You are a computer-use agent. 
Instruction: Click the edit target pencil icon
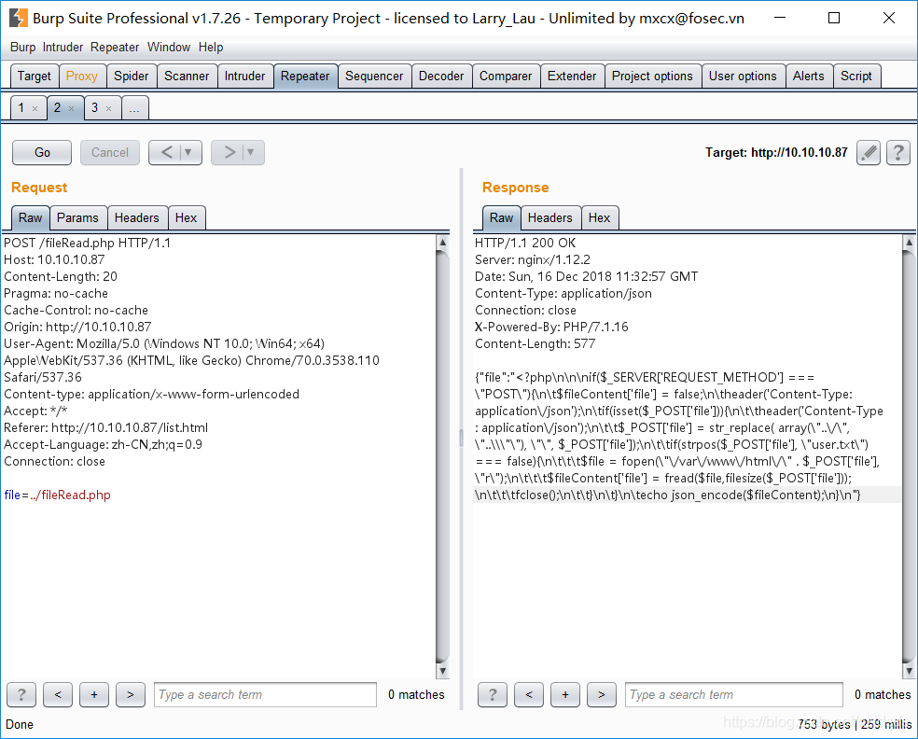(869, 153)
